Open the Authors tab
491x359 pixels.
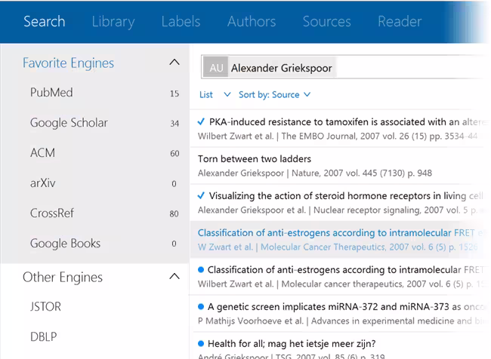point(251,21)
